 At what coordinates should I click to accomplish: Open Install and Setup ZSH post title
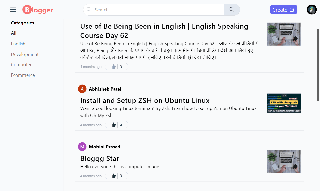coord(145,100)
